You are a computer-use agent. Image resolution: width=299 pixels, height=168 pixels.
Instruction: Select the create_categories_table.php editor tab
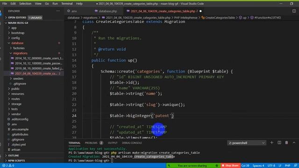pos(163,11)
